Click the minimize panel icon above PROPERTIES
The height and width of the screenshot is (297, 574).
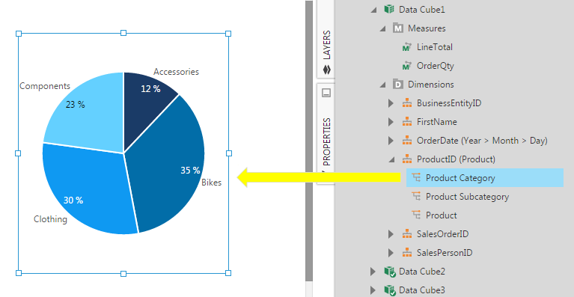(x=326, y=93)
